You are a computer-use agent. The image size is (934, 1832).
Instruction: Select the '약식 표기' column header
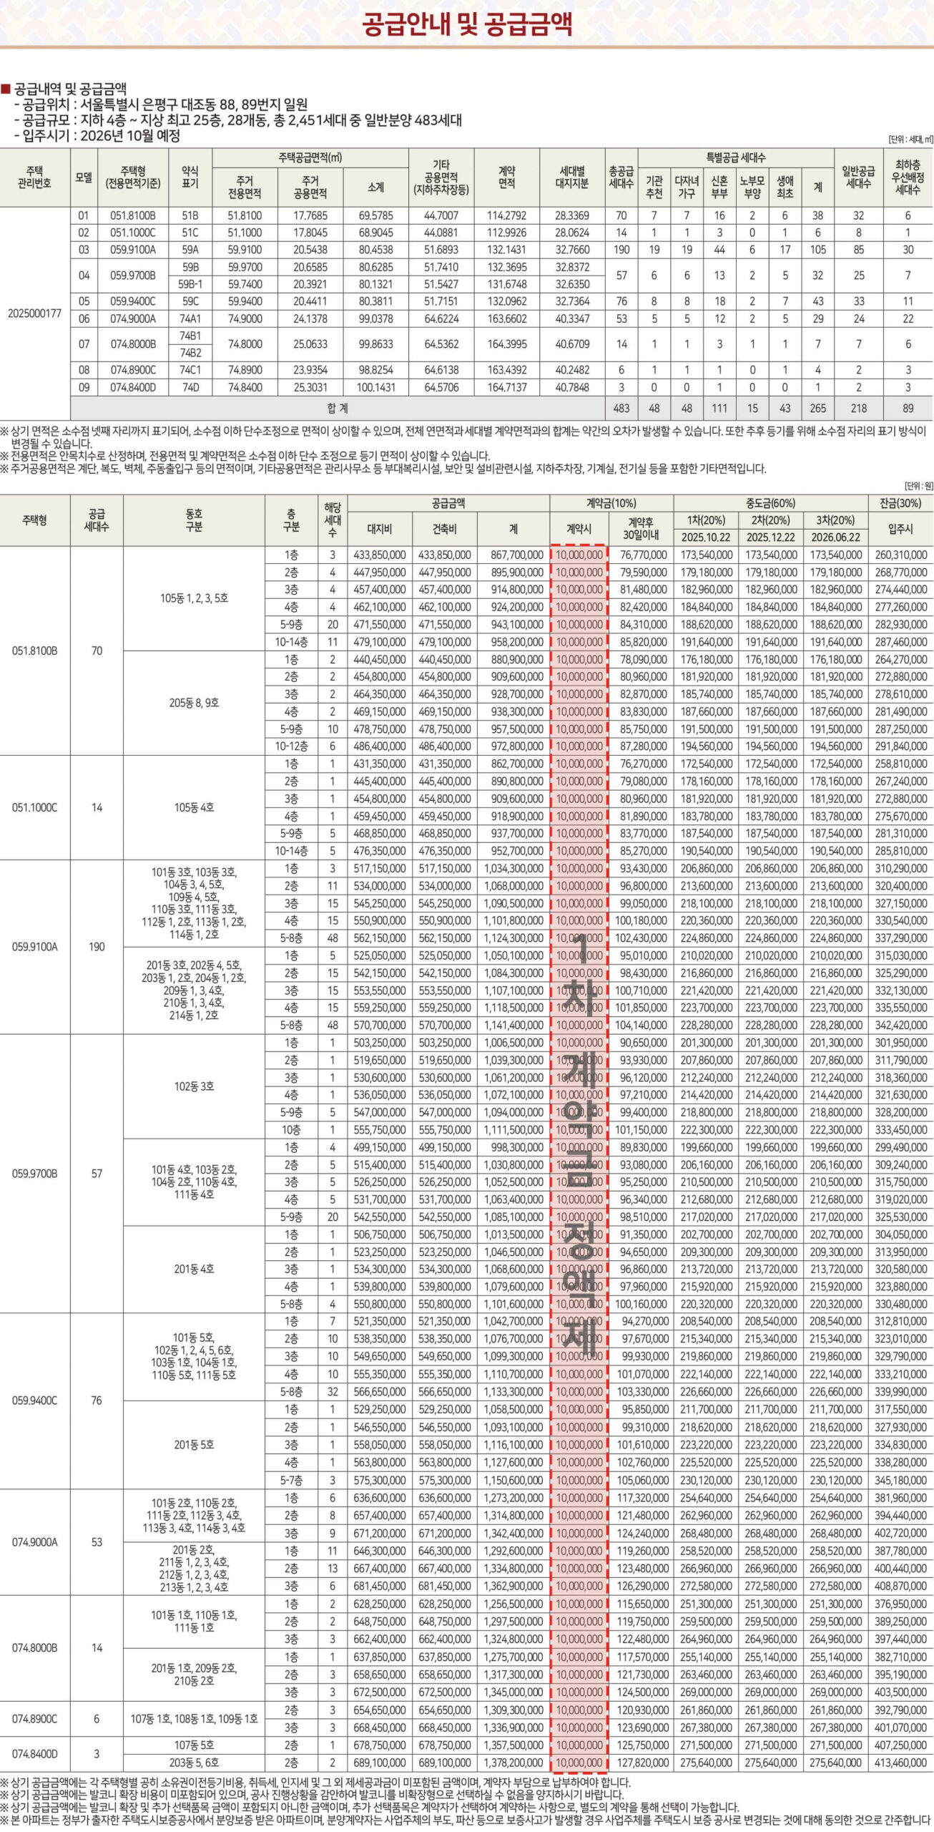pyautogui.click(x=190, y=177)
